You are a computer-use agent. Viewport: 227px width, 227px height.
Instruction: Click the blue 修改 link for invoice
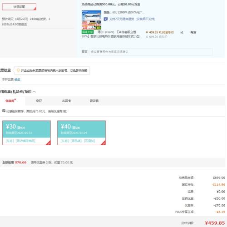point(17,79)
